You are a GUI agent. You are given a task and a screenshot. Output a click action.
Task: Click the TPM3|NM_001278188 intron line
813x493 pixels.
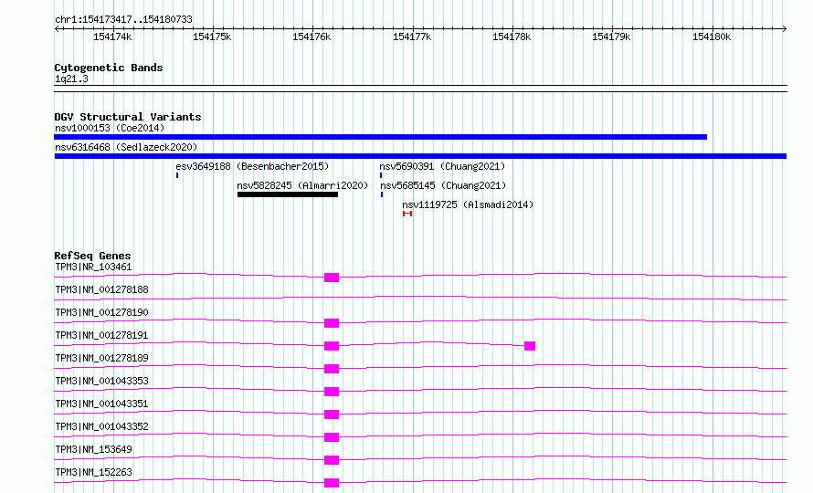(x=420, y=298)
